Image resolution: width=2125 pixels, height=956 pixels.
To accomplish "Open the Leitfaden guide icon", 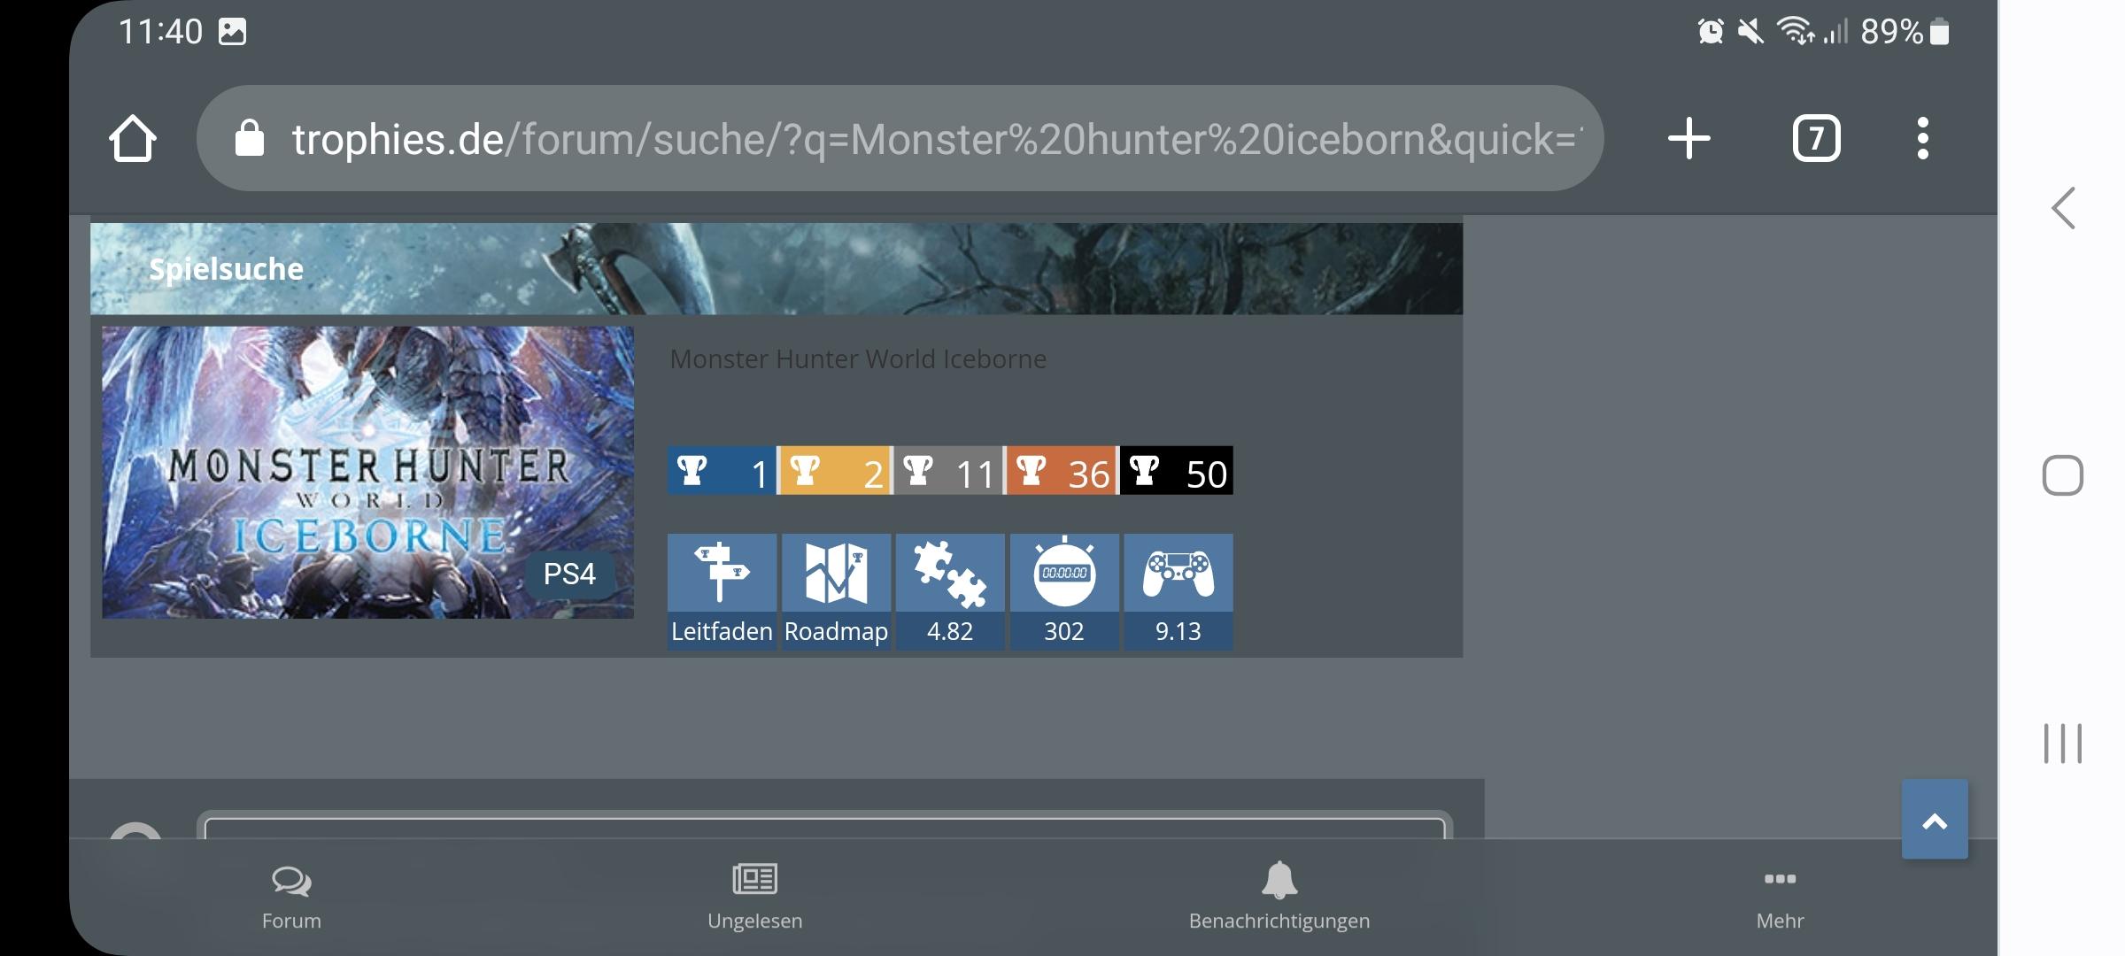I will point(722,590).
